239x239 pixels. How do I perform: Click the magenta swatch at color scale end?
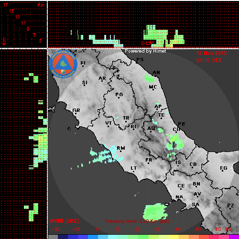click(x=234, y=237)
